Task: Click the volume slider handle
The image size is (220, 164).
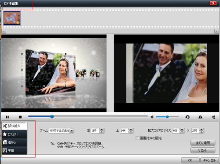Action: click(x=167, y=117)
